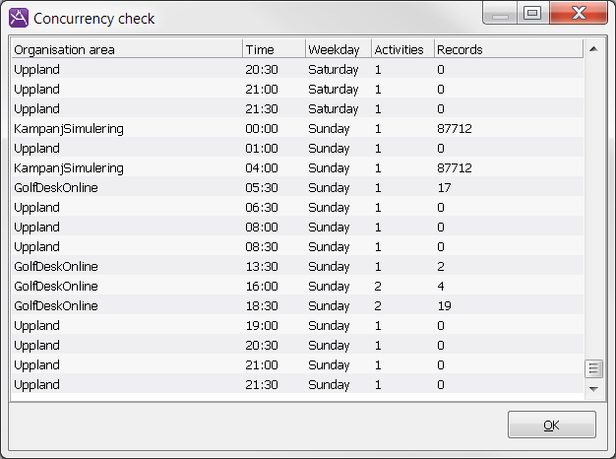The image size is (616, 459).
Task: Click Records value 19 in 18:30 row
Action: click(x=445, y=305)
